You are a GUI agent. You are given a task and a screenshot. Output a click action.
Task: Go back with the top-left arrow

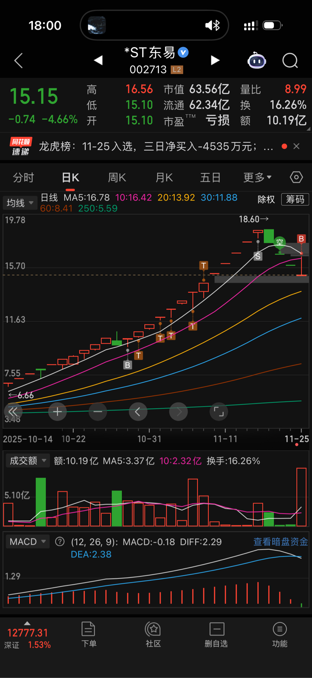pos(19,61)
